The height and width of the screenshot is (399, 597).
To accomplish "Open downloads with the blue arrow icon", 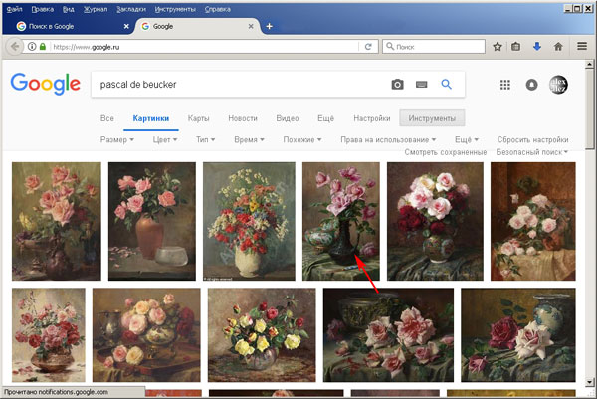I will click(x=537, y=47).
